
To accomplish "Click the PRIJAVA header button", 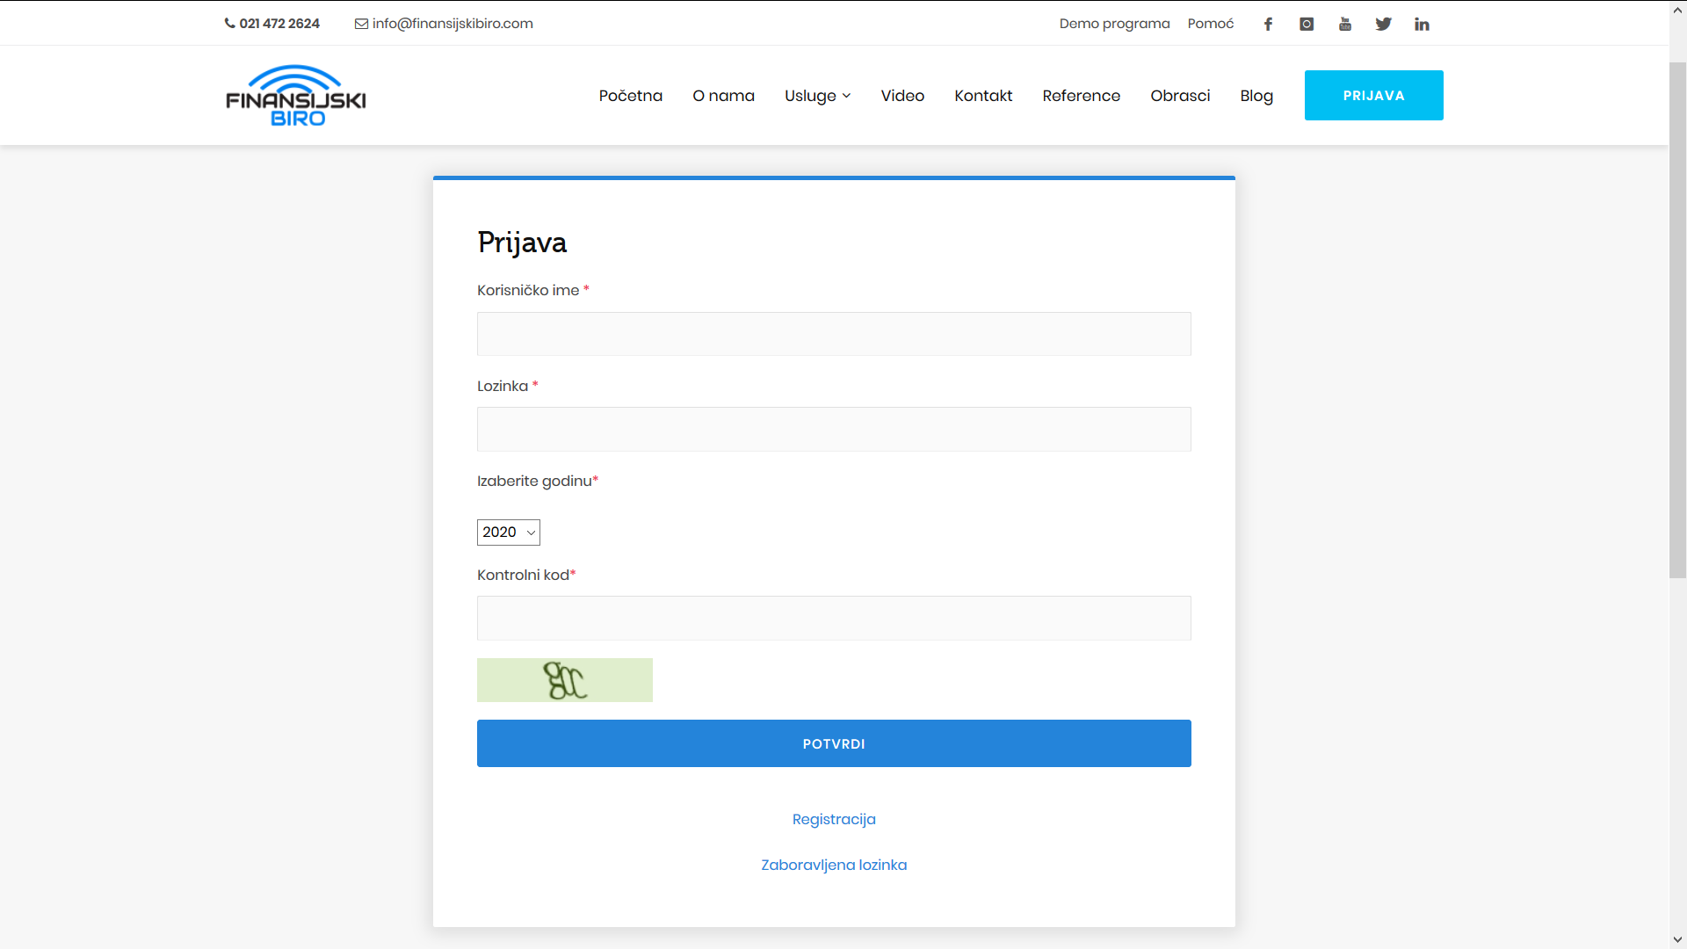I will point(1373,96).
